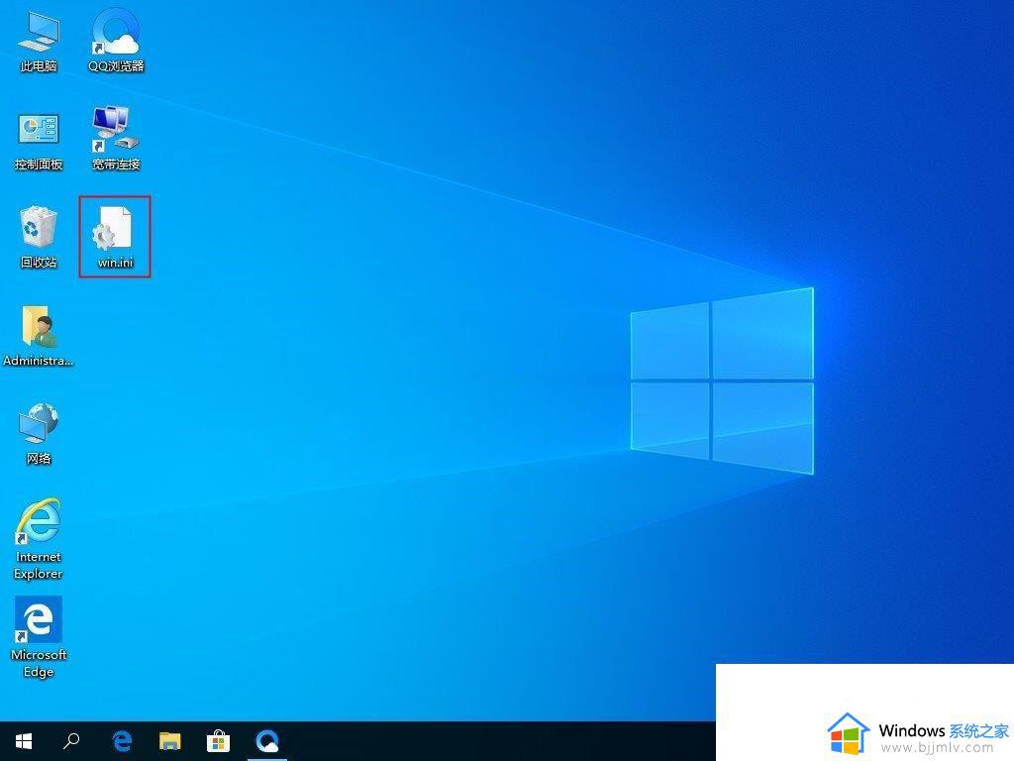
Task: Select the Administrator folder desktop icon
Action: (39, 336)
